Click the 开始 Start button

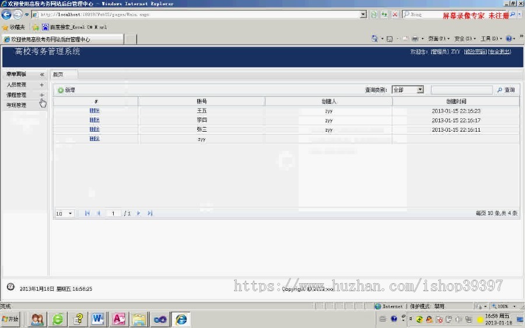(10, 319)
